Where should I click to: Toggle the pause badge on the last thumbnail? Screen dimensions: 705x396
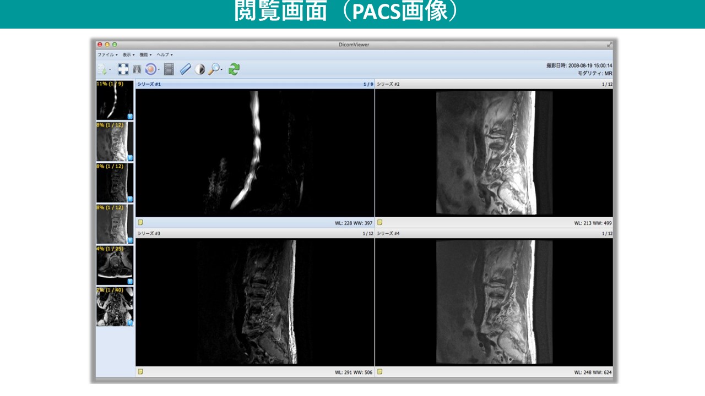pos(130,323)
